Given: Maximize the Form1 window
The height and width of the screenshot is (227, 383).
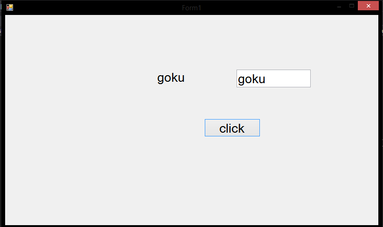Looking at the screenshot, I should (x=352, y=6).
